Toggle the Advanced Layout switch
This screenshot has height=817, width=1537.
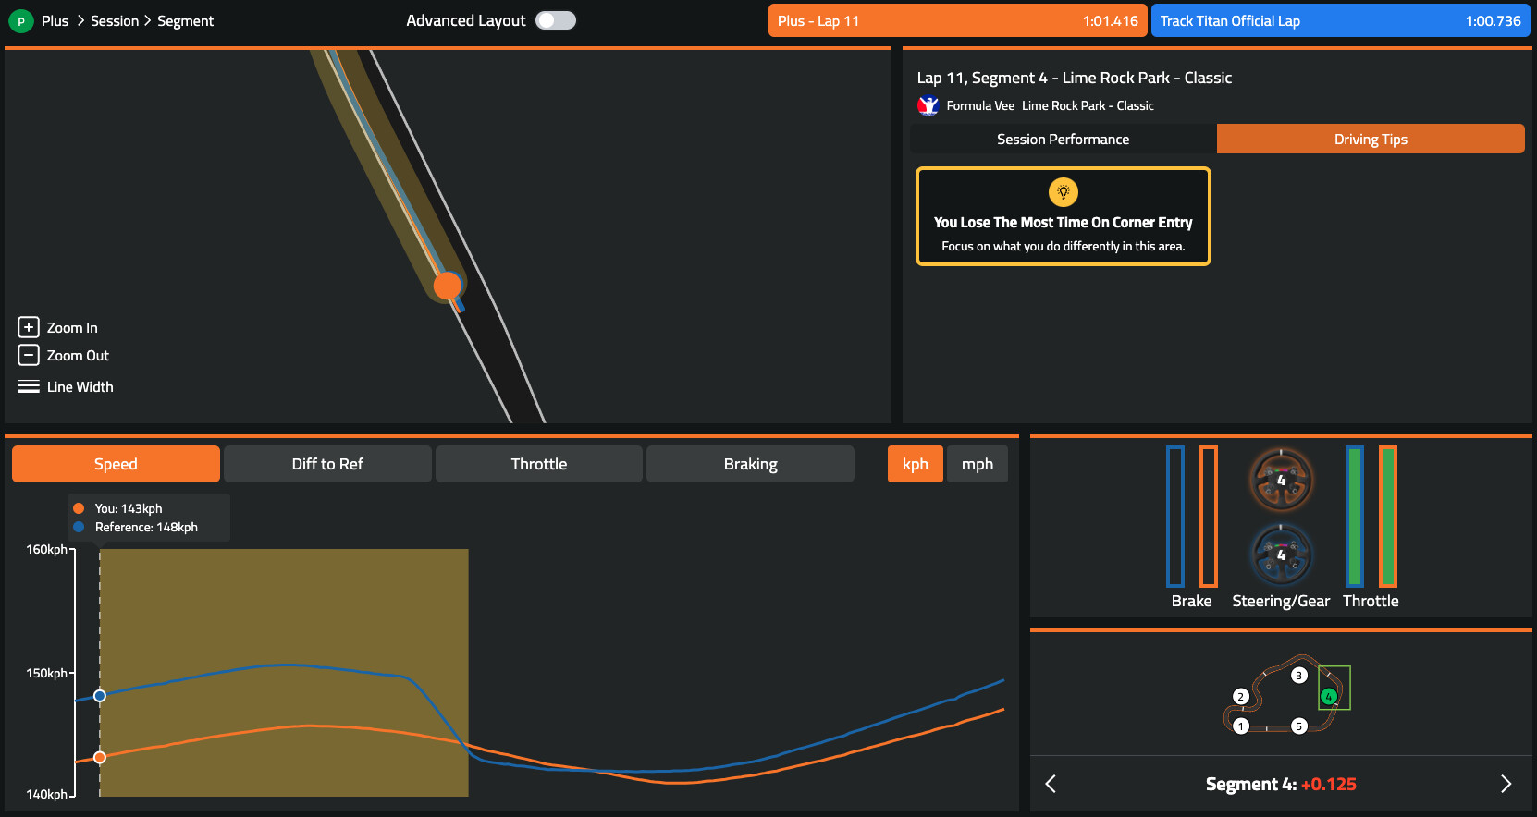tap(556, 20)
